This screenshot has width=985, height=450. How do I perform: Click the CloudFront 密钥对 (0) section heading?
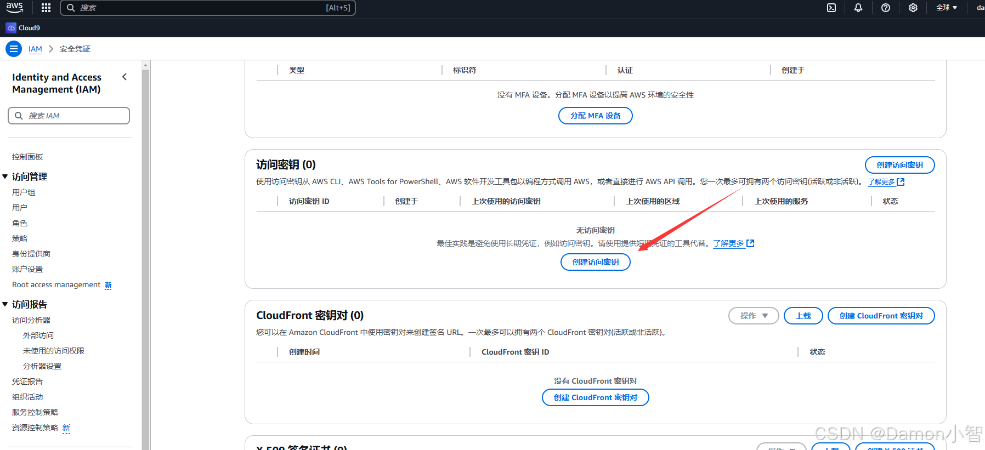click(310, 315)
